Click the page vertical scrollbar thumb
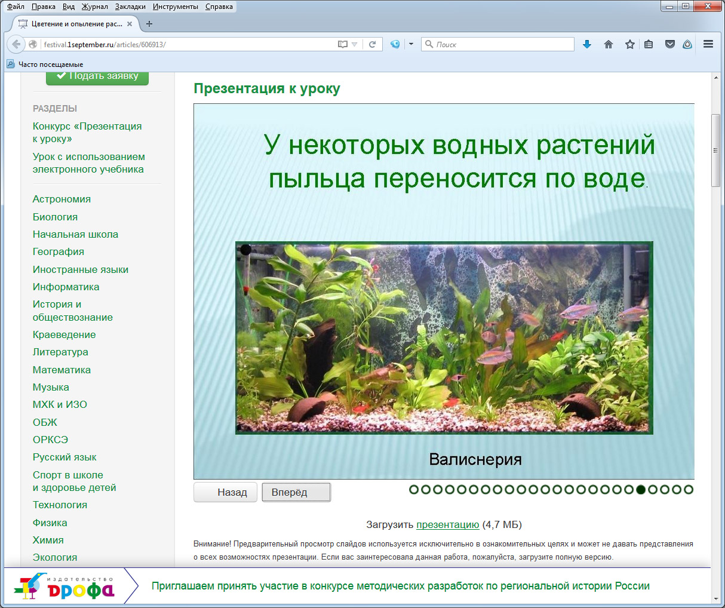This screenshot has height=608, width=725. [715, 150]
